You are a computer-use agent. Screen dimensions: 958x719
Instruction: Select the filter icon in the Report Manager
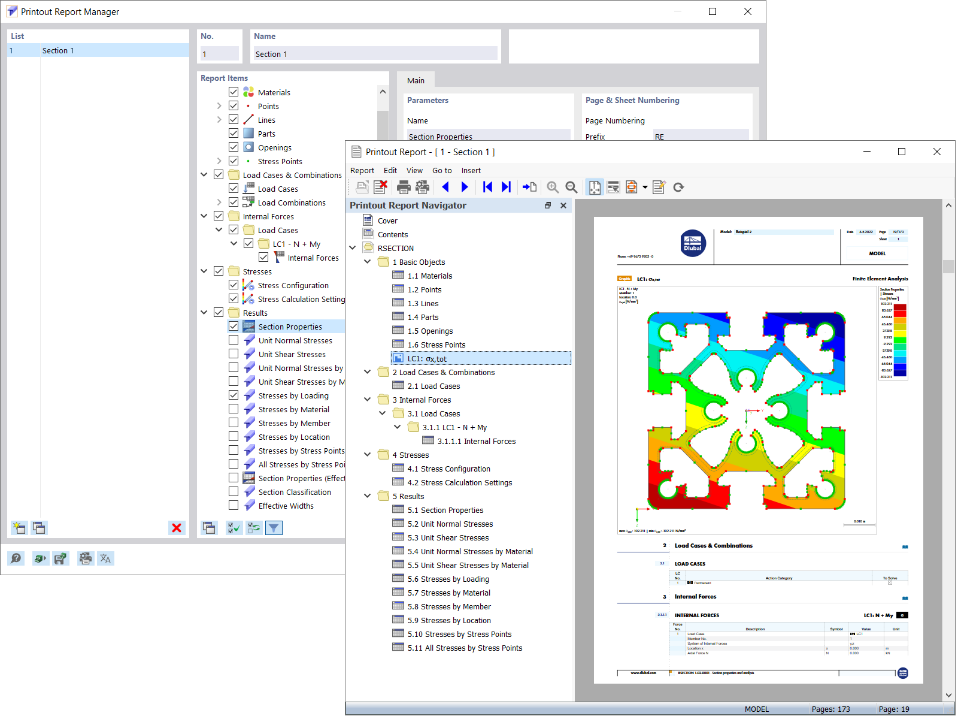point(274,527)
